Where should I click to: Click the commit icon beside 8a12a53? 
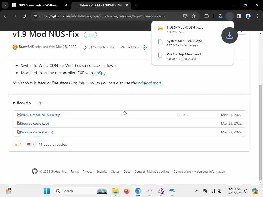(x=123, y=47)
